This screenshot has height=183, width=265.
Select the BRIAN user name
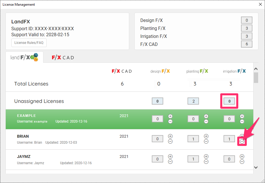(x=23, y=136)
